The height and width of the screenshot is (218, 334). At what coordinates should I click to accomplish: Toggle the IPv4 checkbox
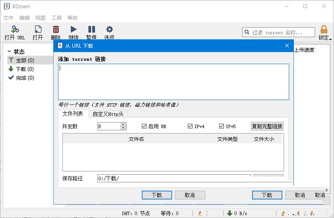[190, 126]
